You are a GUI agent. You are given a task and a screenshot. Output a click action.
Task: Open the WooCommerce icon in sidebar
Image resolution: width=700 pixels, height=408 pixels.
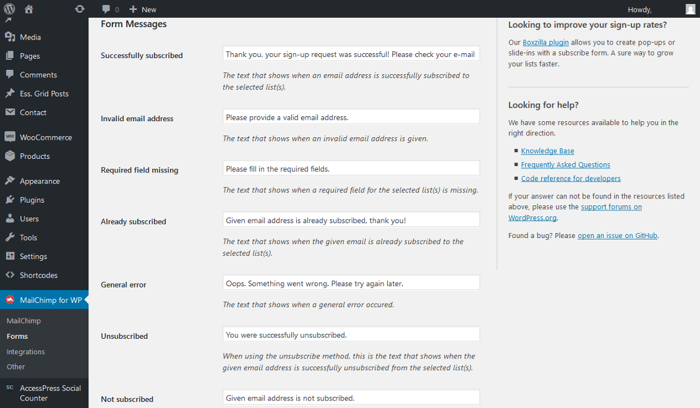(10, 137)
